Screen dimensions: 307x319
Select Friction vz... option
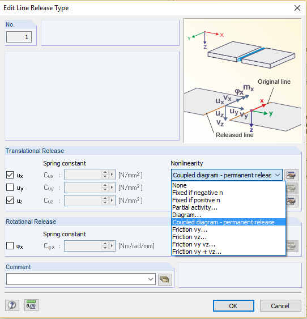[228, 237]
